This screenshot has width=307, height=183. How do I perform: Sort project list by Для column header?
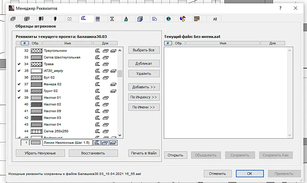click(105, 43)
